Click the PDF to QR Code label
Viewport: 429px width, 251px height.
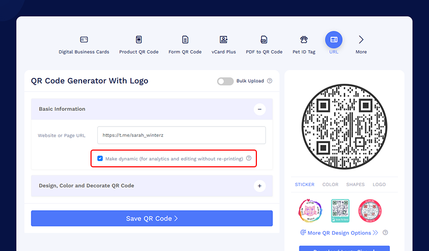pos(264,52)
